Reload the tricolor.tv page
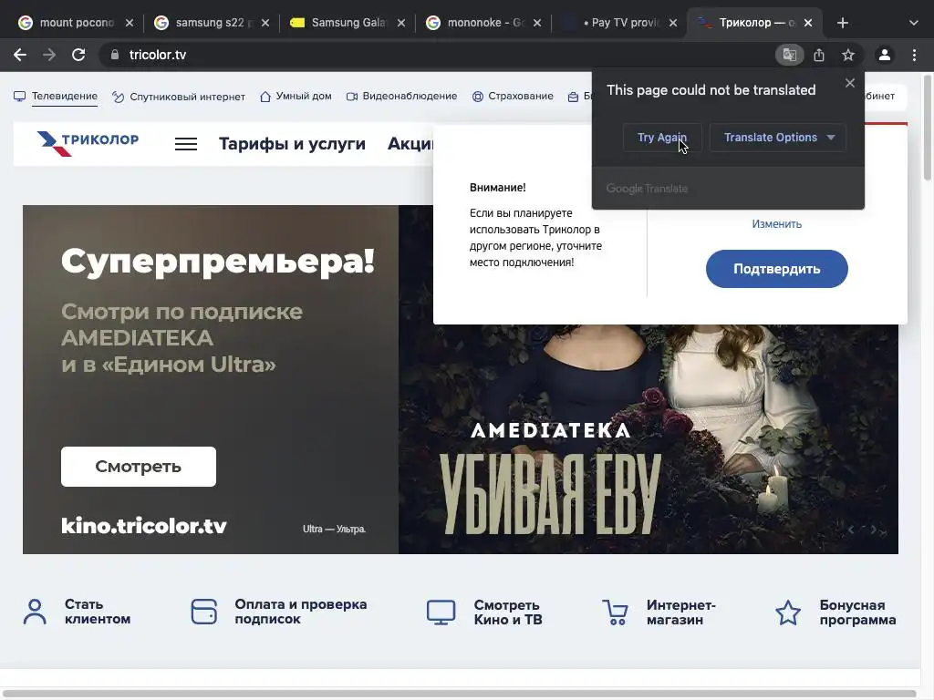This screenshot has width=934, height=700. tap(78, 55)
